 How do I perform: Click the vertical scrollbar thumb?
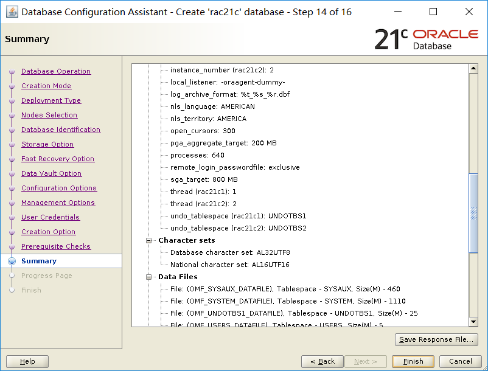point(473,213)
